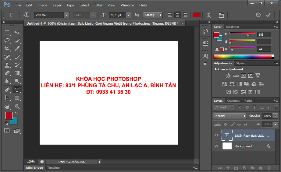
Task: Align text right
Action: (x=185, y=15)
